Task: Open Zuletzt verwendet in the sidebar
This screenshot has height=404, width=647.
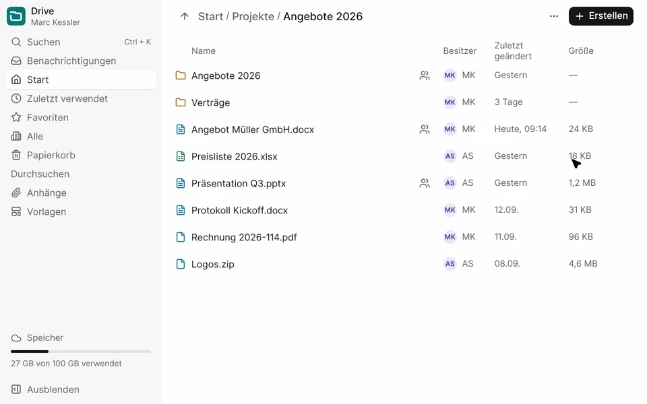Action: pos(81,98)
